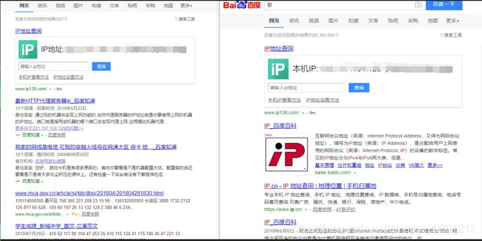Click funnel icon of 搜索工具 in left window
Image resolution: width=482 pixels, height=241 pixels.
(x=176, y=19)
